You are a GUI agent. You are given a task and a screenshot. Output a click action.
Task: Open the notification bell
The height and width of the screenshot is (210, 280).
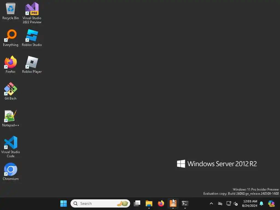pos(261,203)
